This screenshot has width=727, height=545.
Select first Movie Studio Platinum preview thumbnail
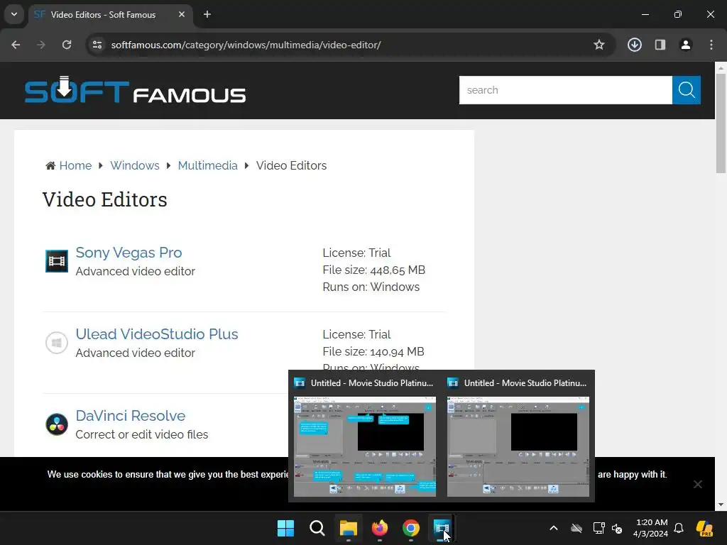click(x=364, y=446)
